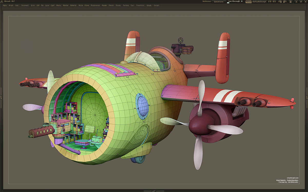
Task: Click the padlock icon in the title bar
Action: coord(291,2)
